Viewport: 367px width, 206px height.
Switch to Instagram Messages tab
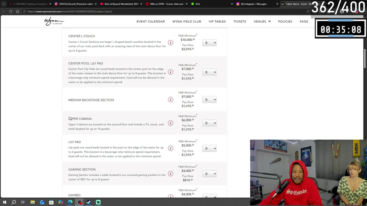257,4
